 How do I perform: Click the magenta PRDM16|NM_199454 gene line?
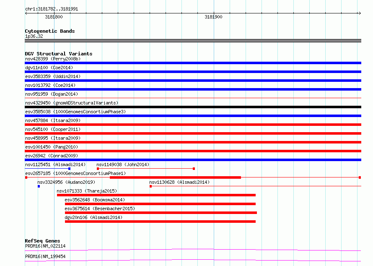pyautogui.click(x=193, y=260)
